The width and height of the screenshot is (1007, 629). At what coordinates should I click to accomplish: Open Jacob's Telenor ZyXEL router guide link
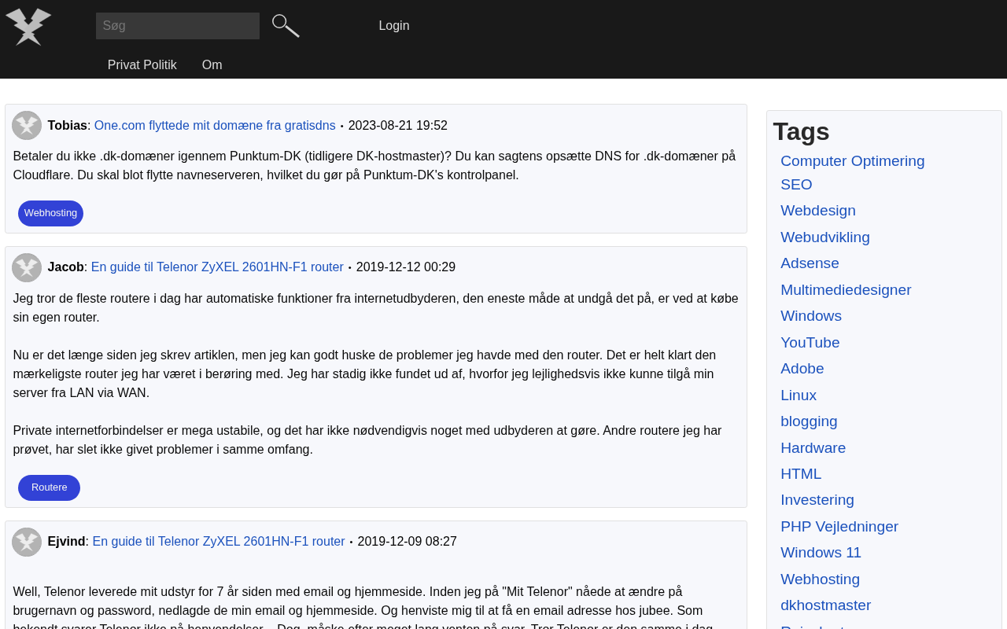[217, 267]
